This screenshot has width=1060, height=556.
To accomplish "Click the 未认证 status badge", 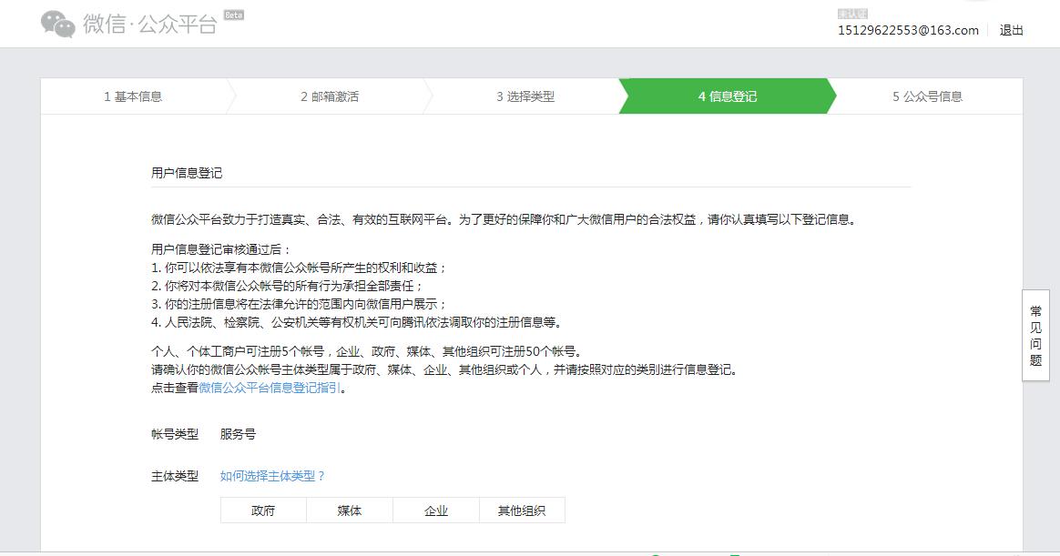I will click(851, 12).
